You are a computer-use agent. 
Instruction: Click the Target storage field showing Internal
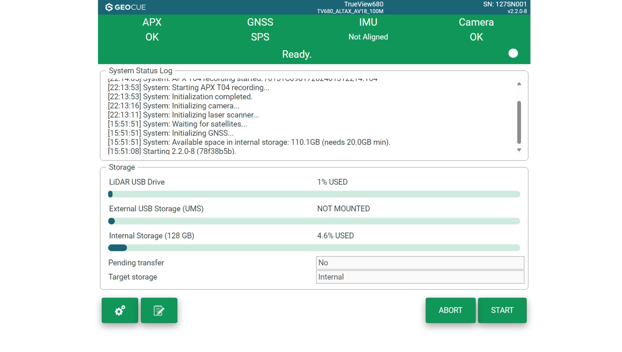[420, 277]
